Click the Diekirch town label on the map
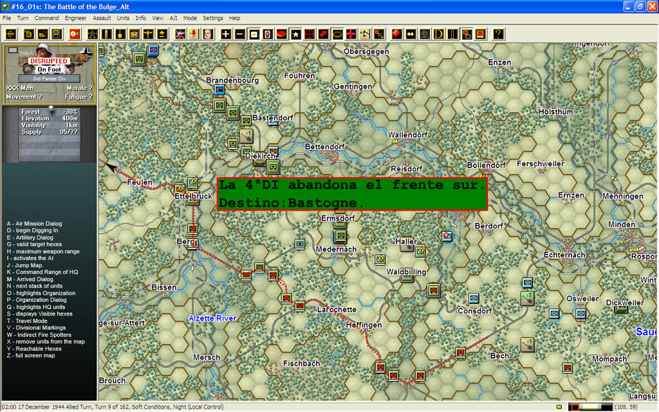Image resolution: width=659 pixels, height=412 pixels. point(260,156)
